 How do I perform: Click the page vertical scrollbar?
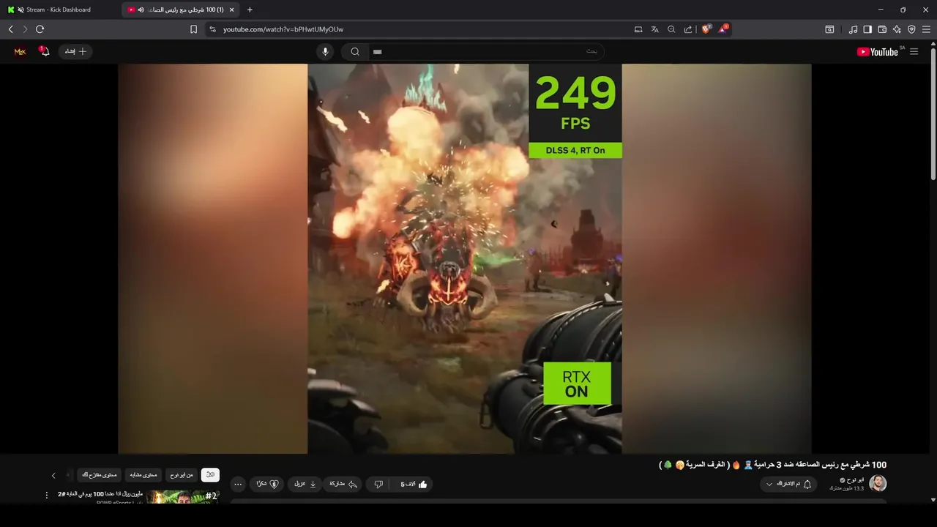click(933, 113)
